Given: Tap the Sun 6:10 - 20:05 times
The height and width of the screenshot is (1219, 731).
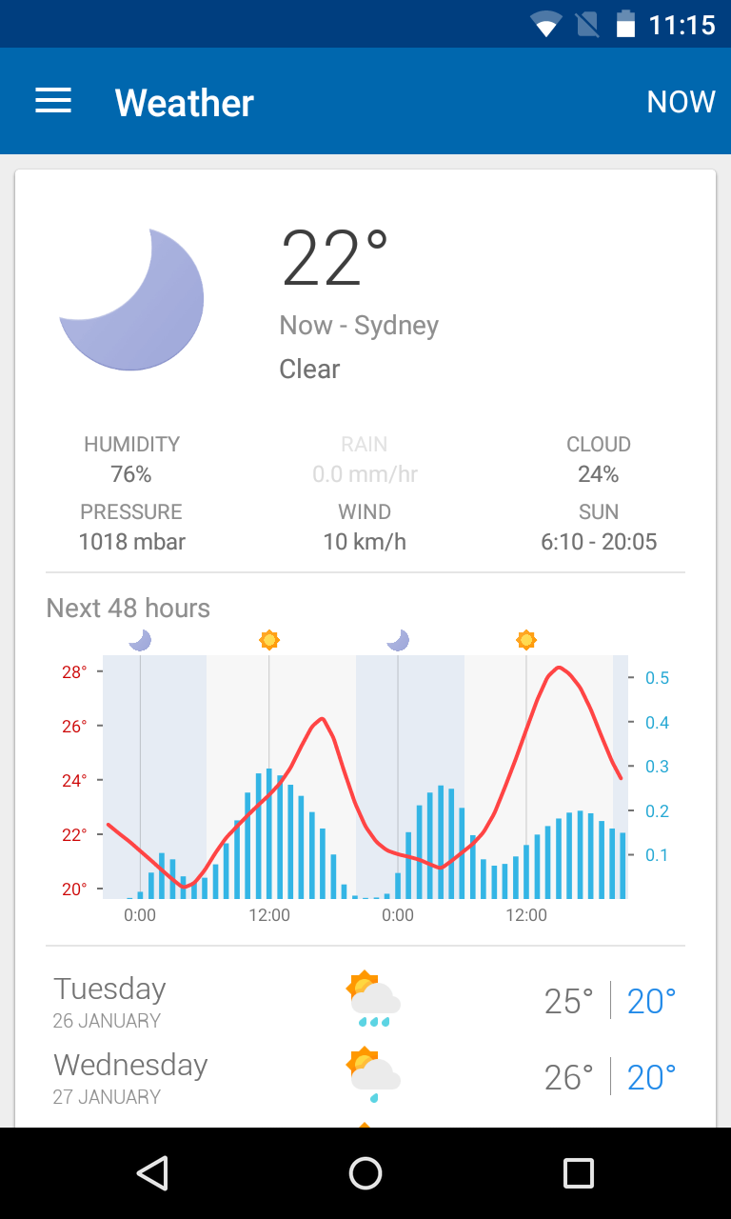Looking at the screenshot, I should pos(599,528).
